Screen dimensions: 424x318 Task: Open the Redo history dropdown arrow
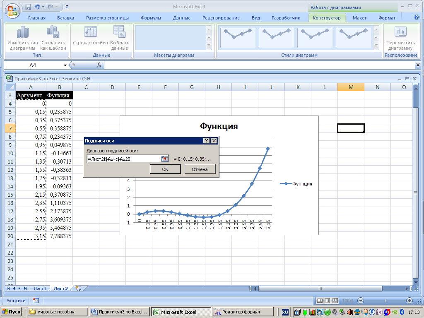(x=56, y=7)
